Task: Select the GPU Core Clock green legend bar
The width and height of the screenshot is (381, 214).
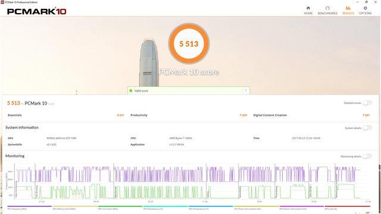Action: 120,206
